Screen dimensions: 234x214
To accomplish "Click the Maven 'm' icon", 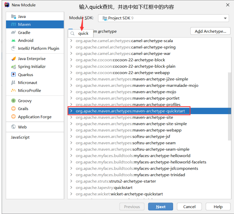I will 13,24.
